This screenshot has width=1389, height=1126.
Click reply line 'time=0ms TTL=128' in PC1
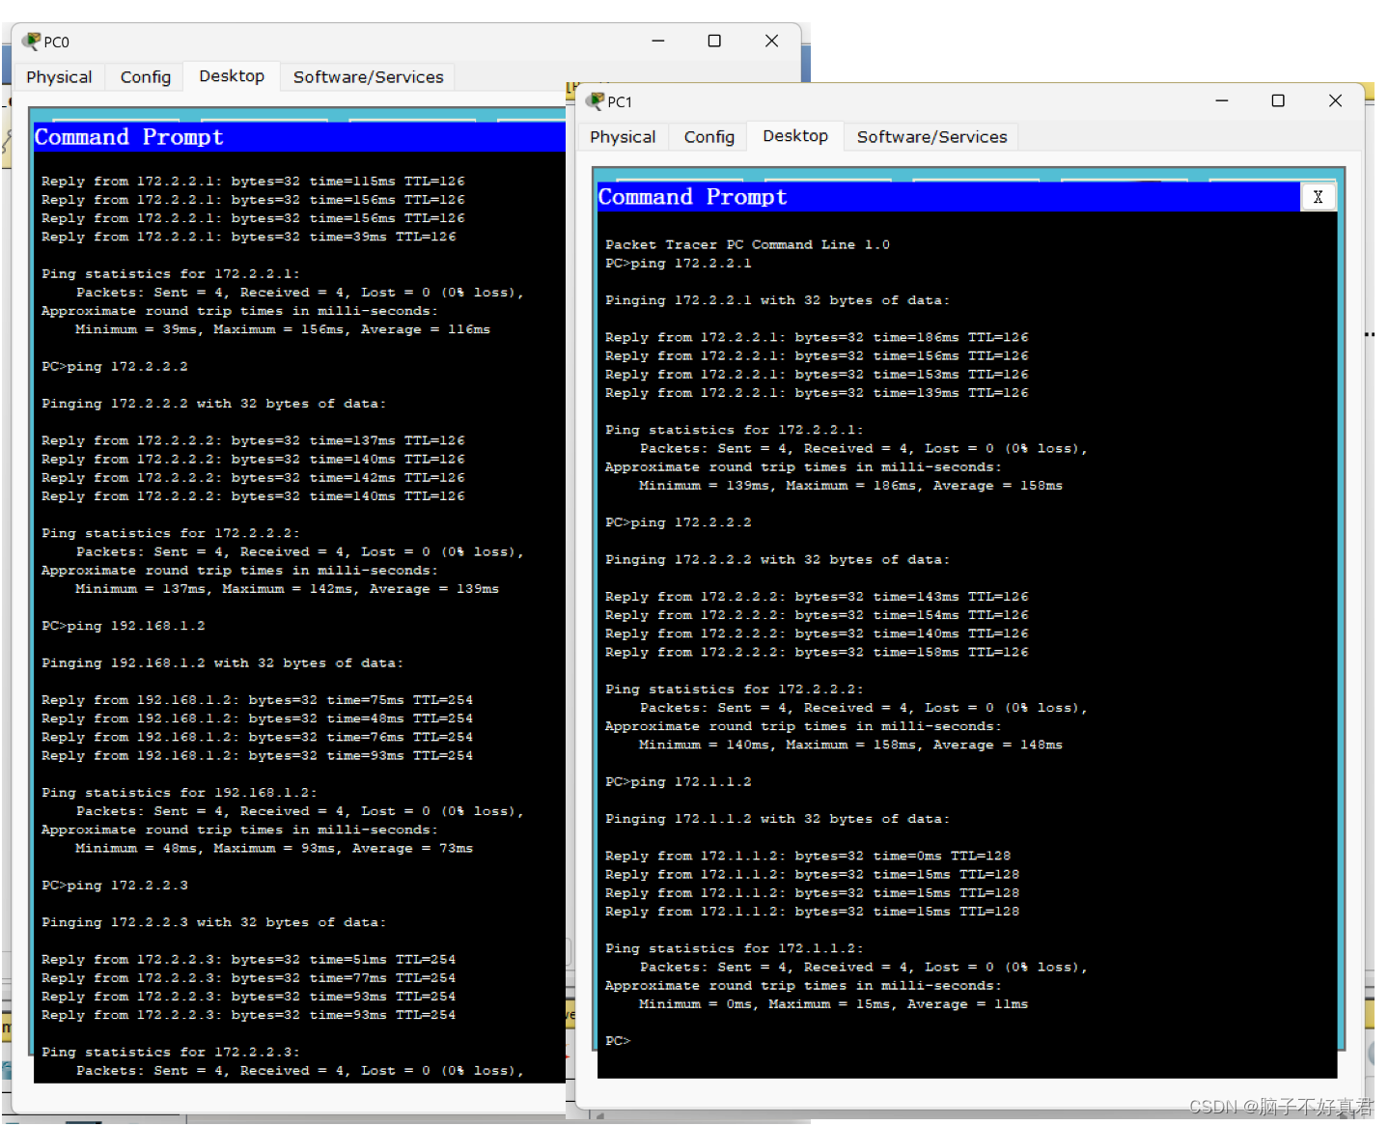point(808,857)
